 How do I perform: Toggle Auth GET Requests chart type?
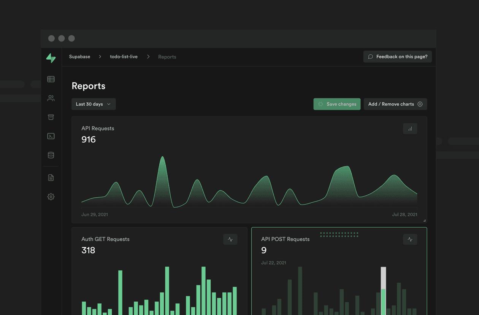[x=230, y=239]
